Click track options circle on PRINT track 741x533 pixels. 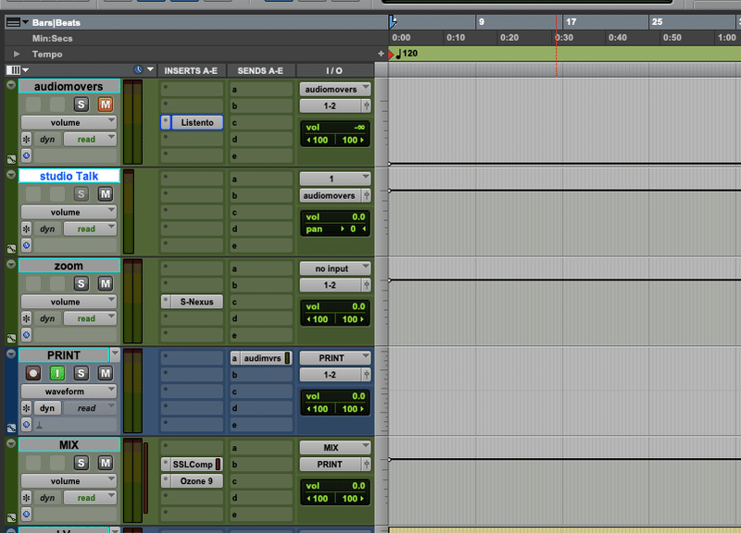[x=11, y=353]
